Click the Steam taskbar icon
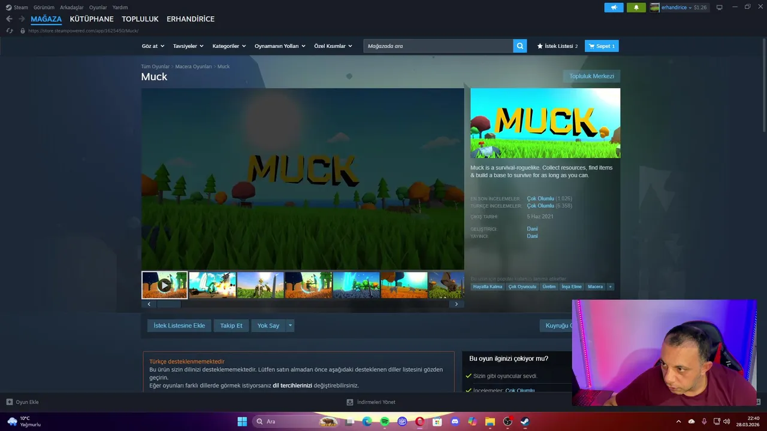The height and width of the screenshot is (431, 767). pyautogui.click(x=525, y=421)
